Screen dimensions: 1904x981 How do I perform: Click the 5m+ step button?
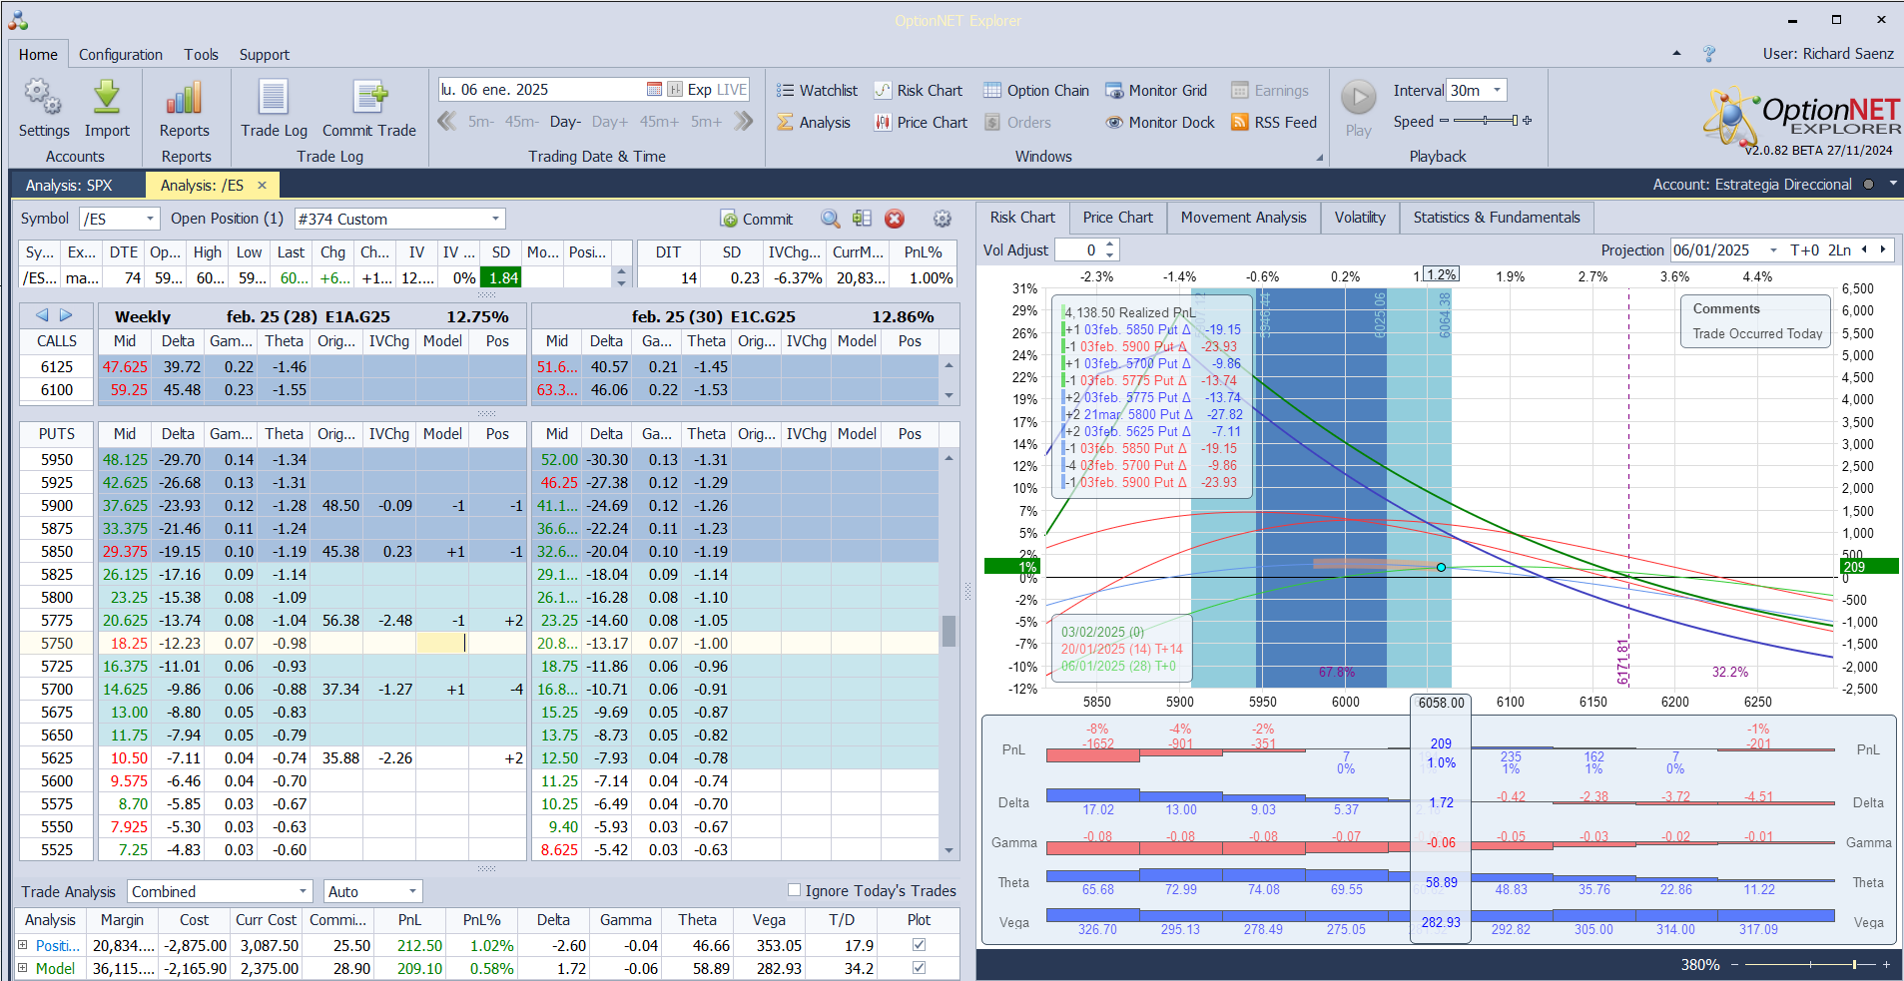706,122
